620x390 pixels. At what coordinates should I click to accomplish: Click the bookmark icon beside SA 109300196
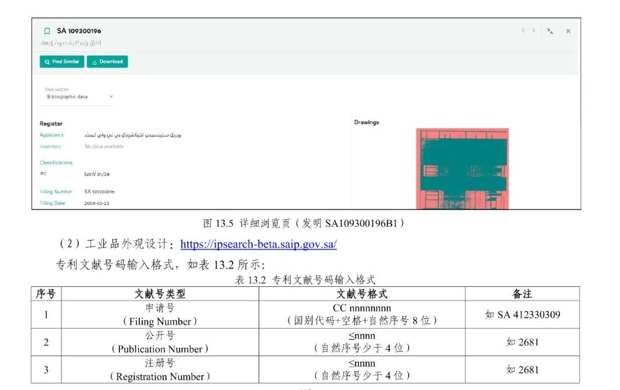[x=47, y=31]
